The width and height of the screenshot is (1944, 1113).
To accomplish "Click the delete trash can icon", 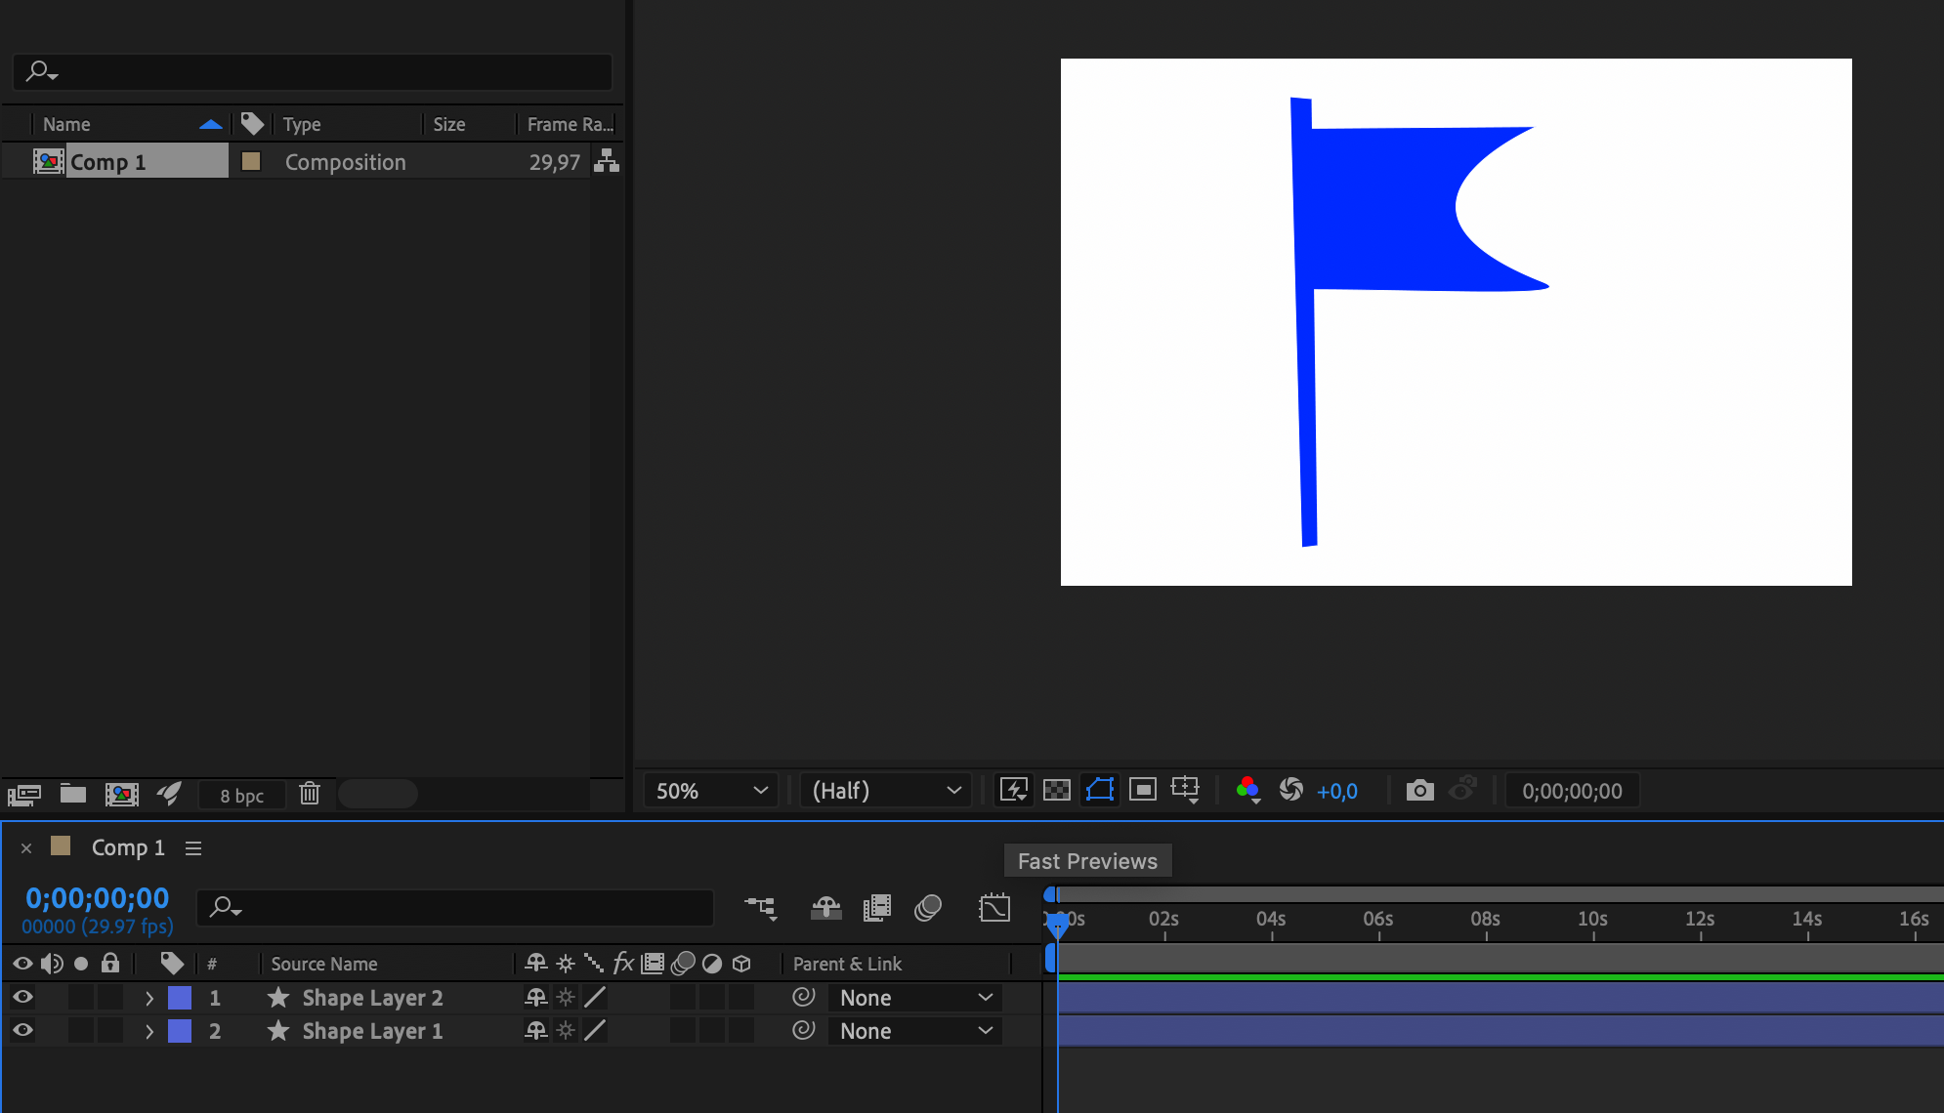I will pyautogui.click(x=310, y=794).
